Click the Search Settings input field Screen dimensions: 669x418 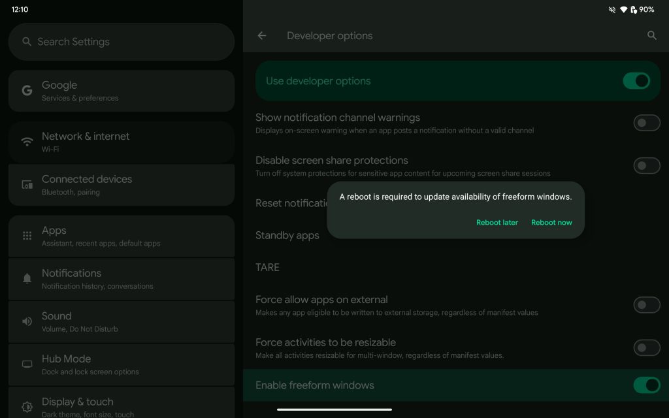point(122,41)
